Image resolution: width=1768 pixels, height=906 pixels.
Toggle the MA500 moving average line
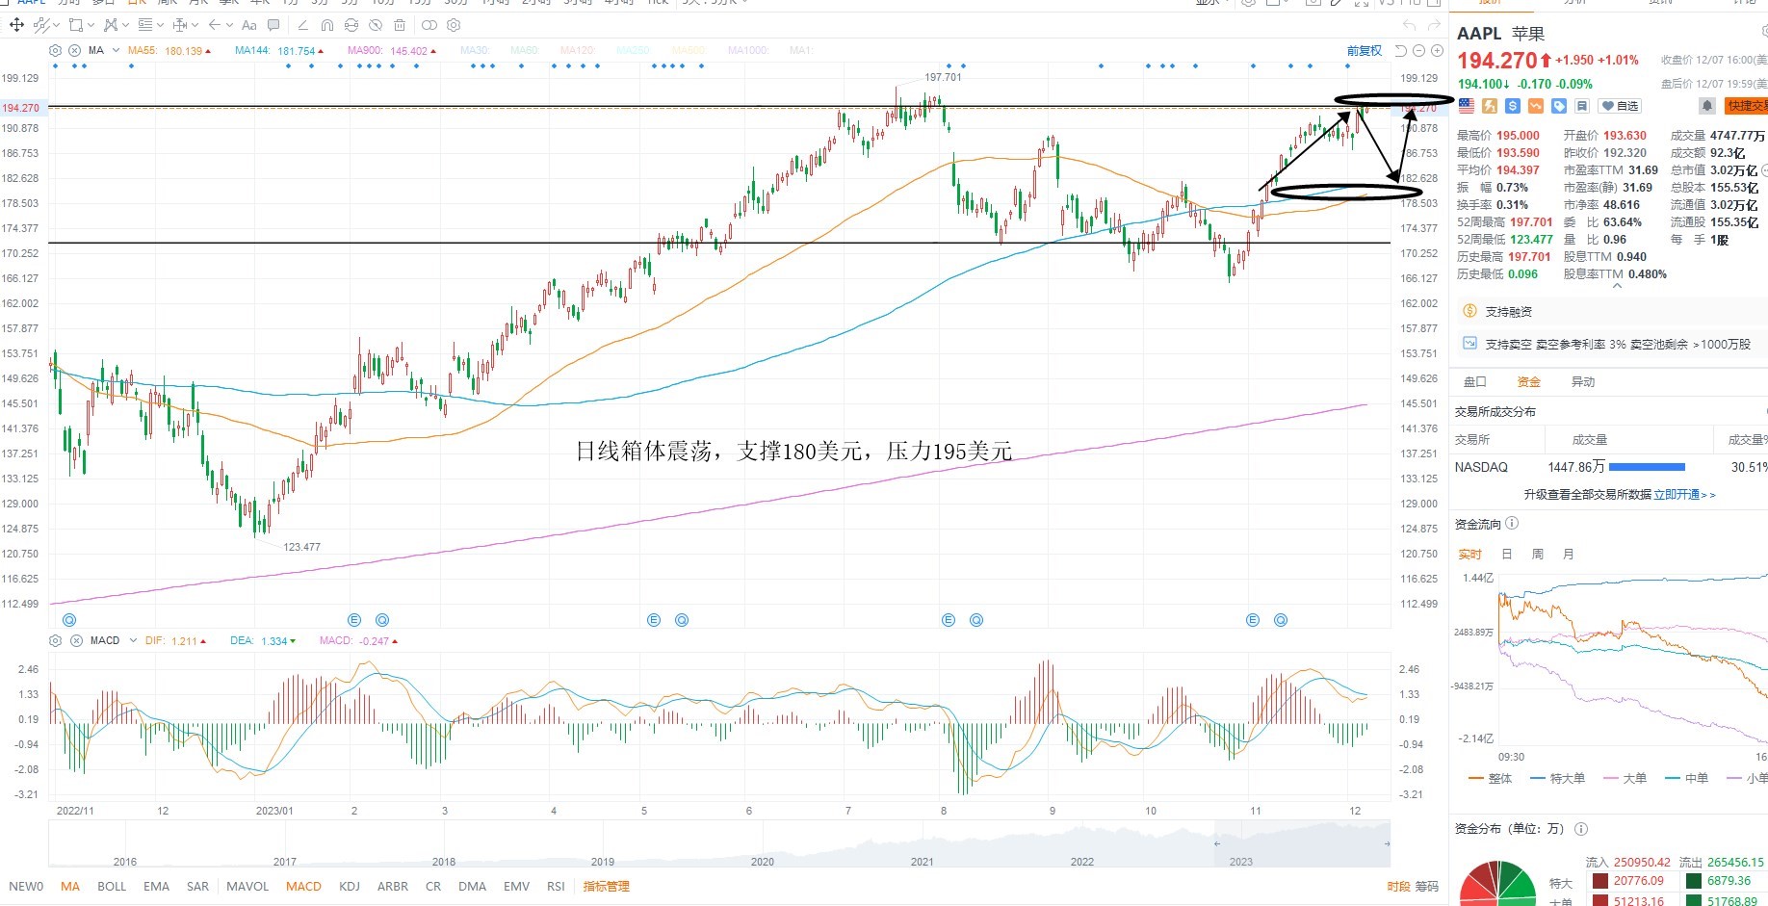pyautogui.click(x=688, y=51)
